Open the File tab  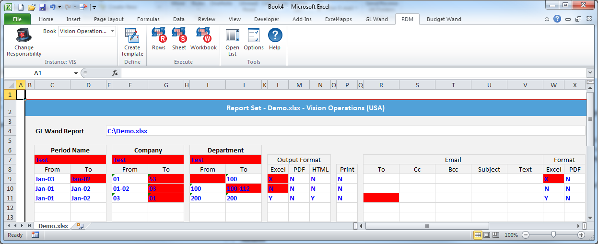coord(17,19)
